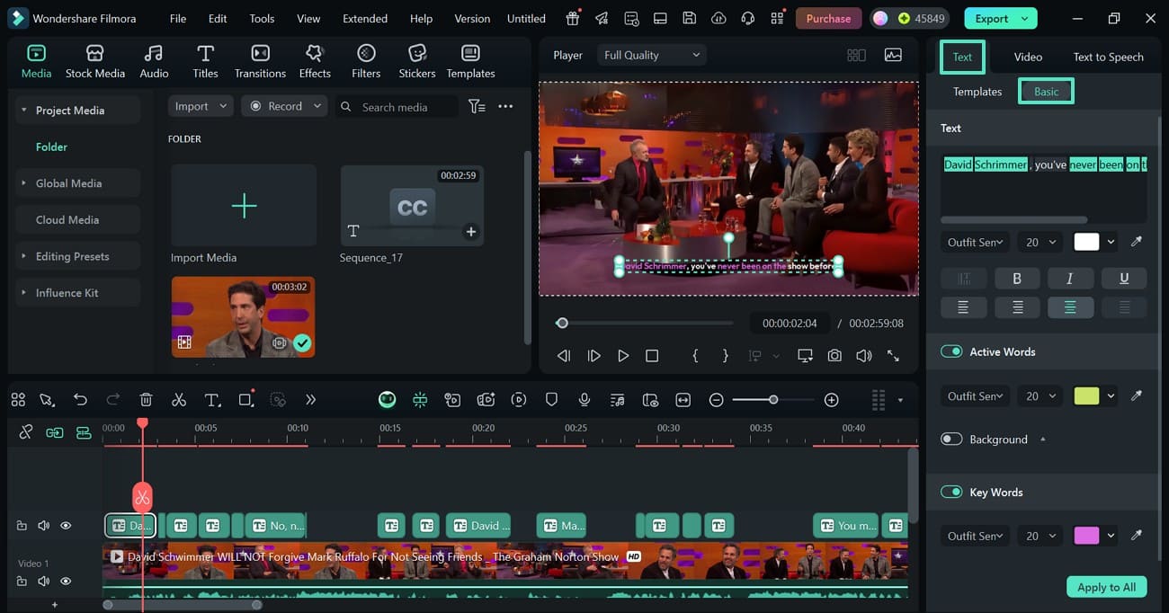Click the save project icon in top bar
This screenshot has width=1169, height=613.
689,18
